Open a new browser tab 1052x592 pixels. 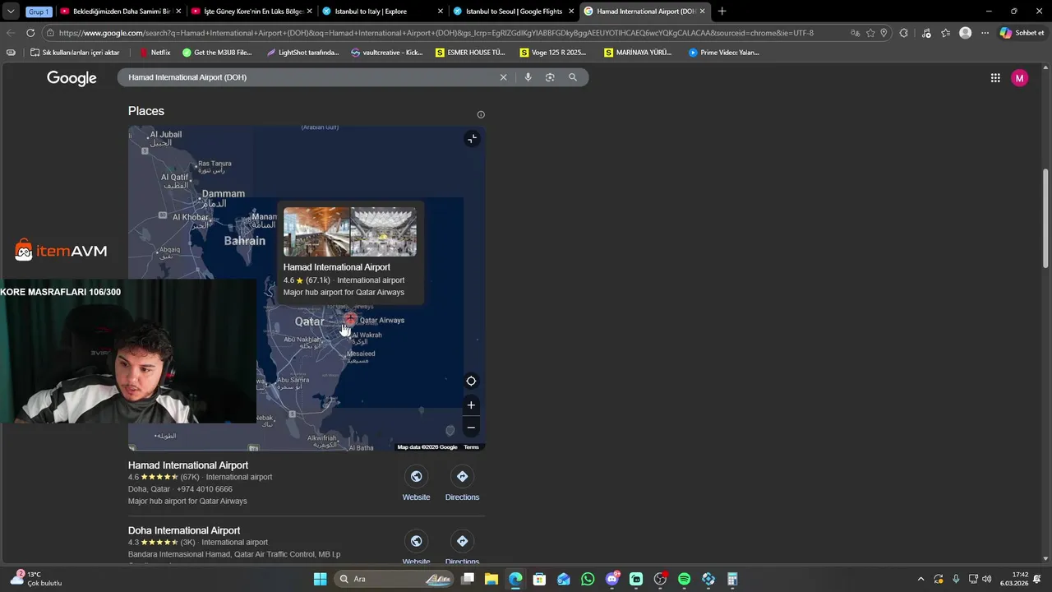[x=722, y=12]
